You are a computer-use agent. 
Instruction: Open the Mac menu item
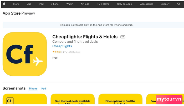click(x=29, y=4)
